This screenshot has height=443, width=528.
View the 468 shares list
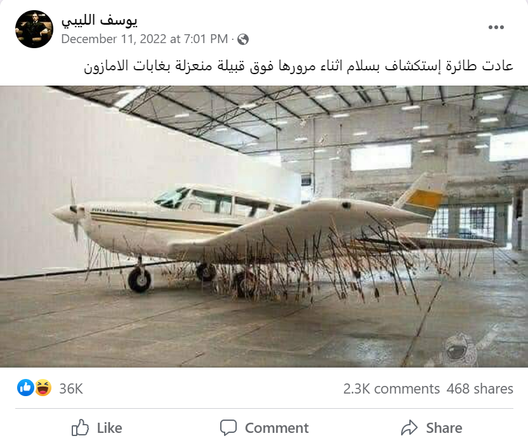tap(480, 388)
